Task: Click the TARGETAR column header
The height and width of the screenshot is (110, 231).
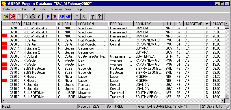Action: (x=194, y=24)
